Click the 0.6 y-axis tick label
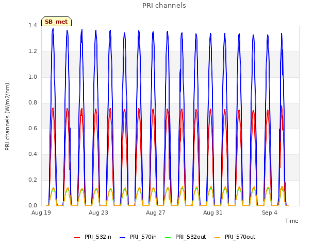Screen dimensions: 330x247 [32, 128]
